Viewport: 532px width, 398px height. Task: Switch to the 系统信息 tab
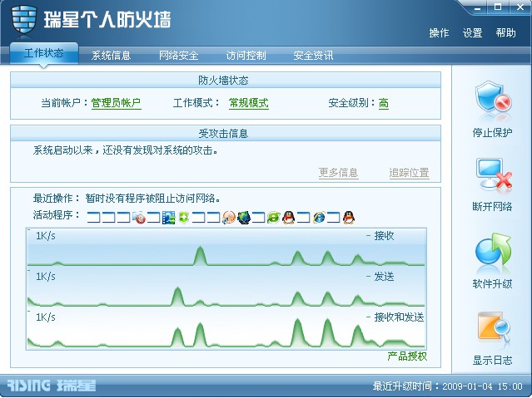coord(111,55)
